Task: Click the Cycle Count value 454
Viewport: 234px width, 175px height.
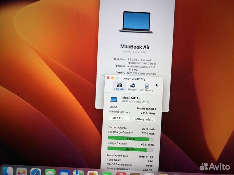Action: (x=150, y=161)
